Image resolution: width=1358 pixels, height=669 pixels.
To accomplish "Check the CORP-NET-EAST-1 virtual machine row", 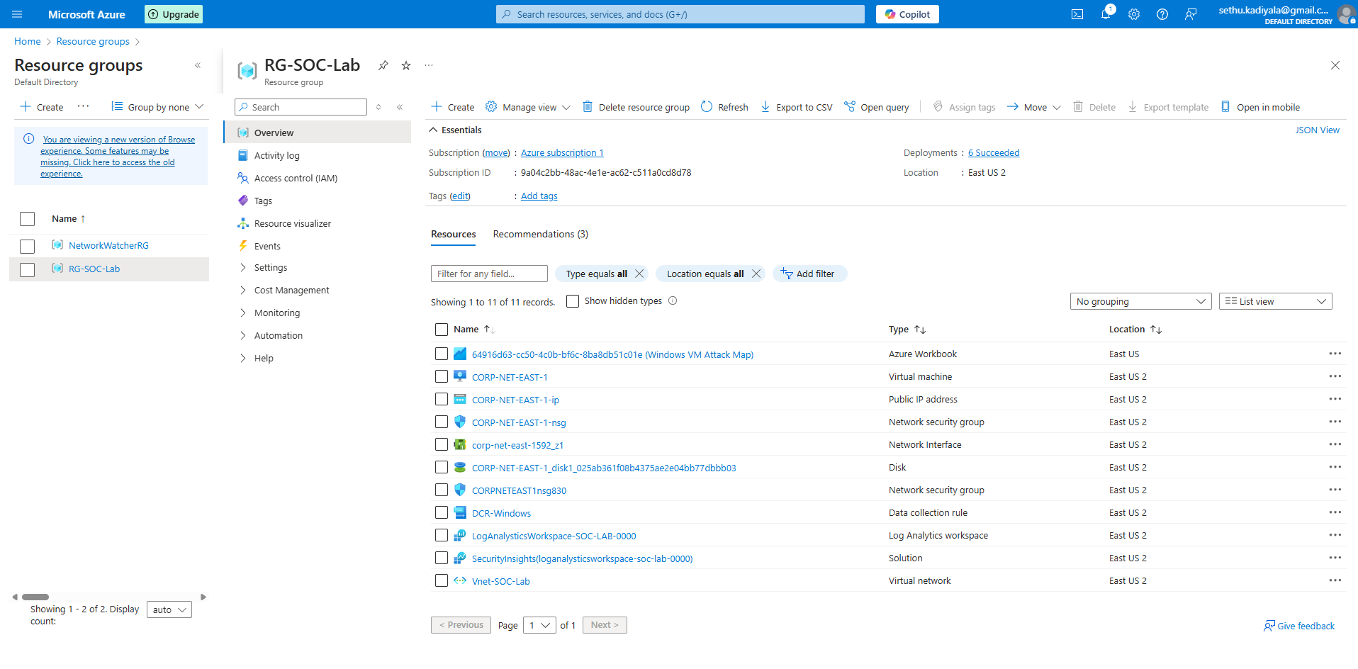I will [x=442, y=376].
